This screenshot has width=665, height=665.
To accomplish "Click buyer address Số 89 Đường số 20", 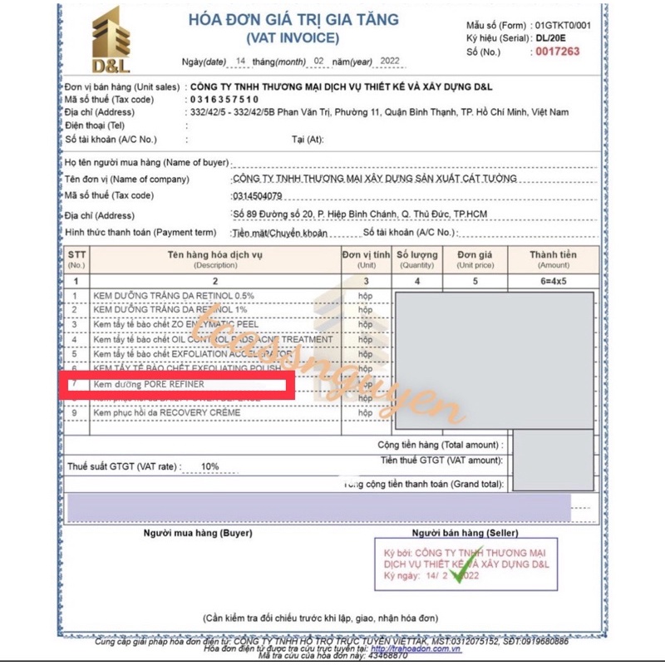I will click(360, 214).
